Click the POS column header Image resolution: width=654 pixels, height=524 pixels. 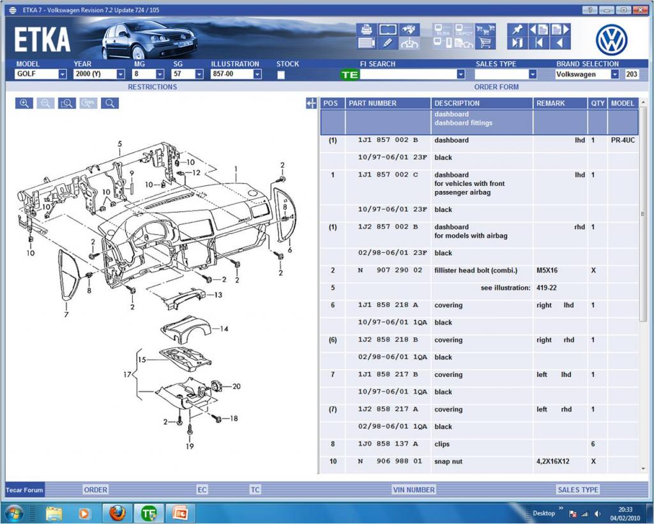[x=332, y=103]
